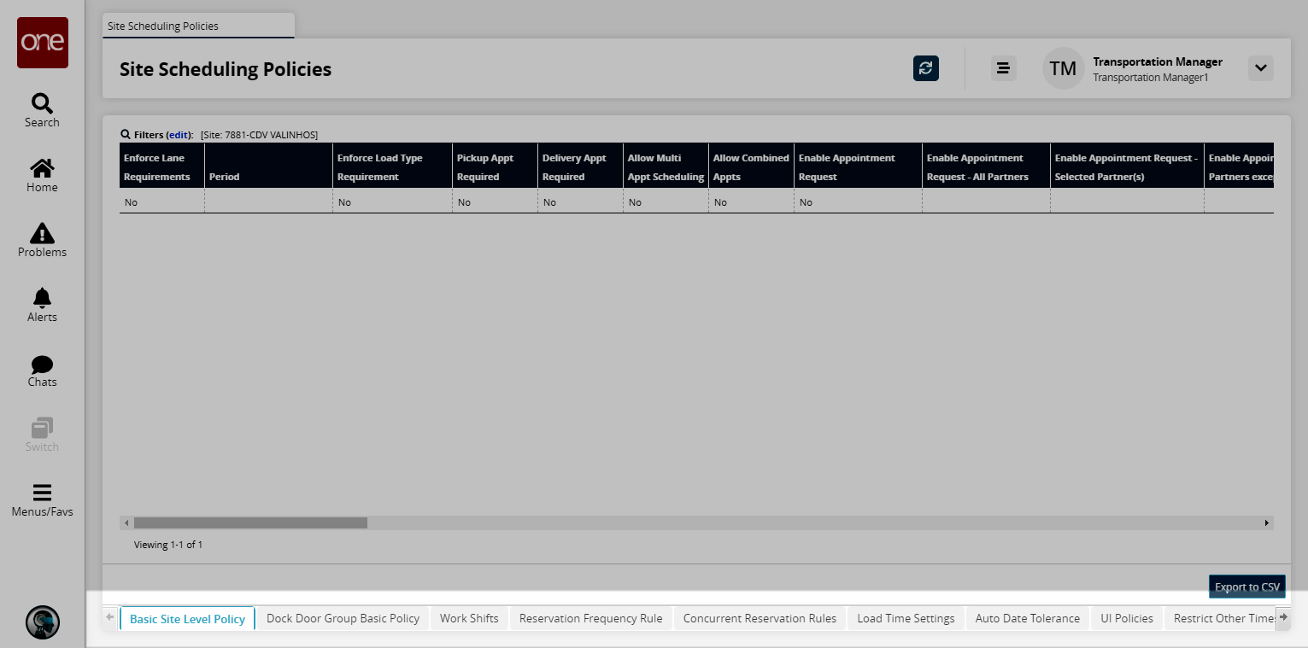Click Enable Appointment Request - Selected Partner(s) header

[1127, 166]
